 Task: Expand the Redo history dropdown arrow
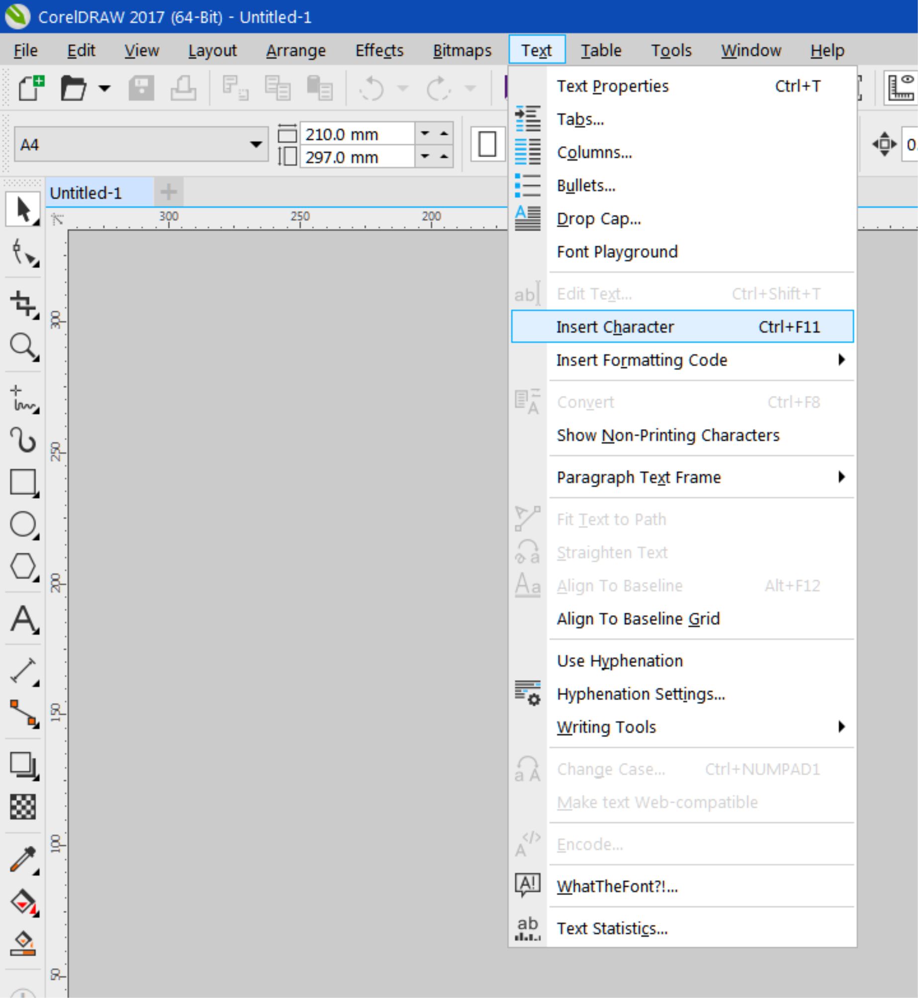470,89
